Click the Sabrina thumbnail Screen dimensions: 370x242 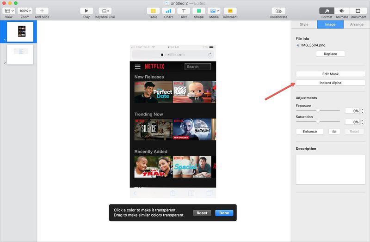(x=192, y=130)
